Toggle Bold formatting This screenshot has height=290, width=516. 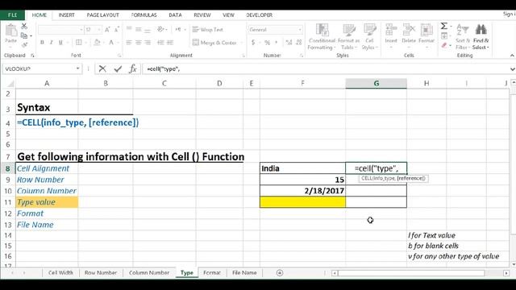point(42,43)
